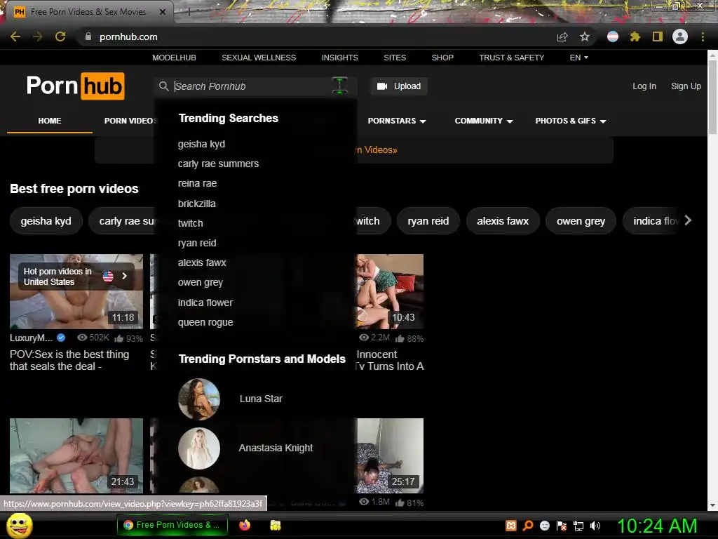Open SHOP in the top menu
Viewport: 718px width, 539px height.
coord(442,58)
